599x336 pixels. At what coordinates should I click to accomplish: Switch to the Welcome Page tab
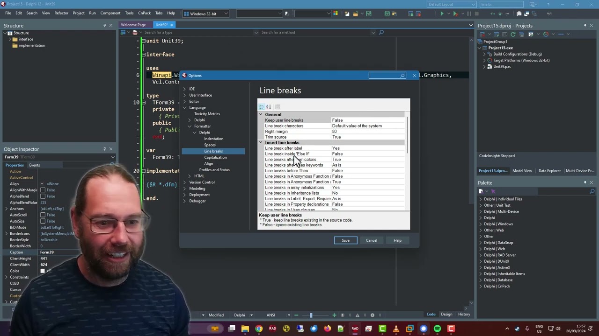[x=133, y=25]
